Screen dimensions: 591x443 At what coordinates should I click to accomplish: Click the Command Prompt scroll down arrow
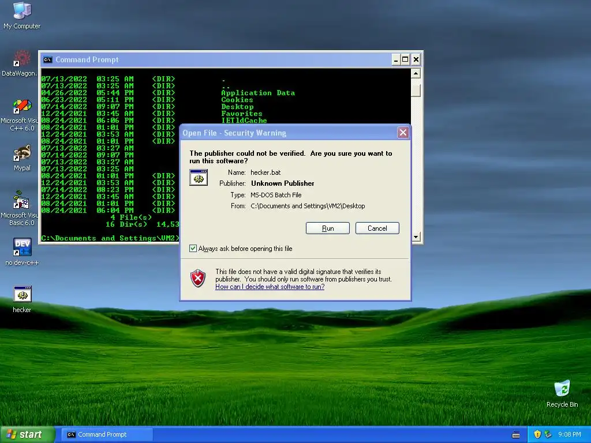pyautogui.click(x=416, y=237)
